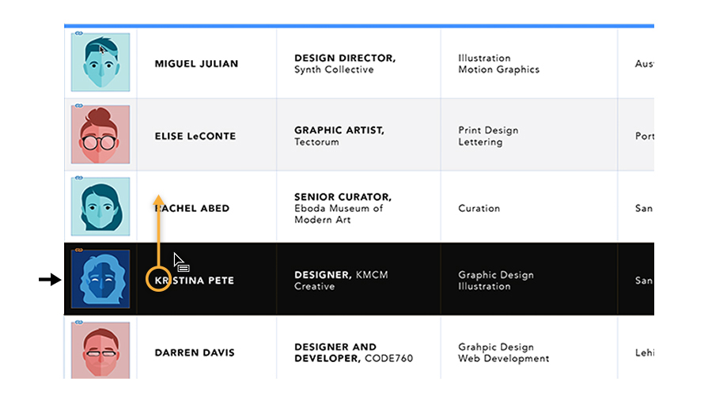Click the link icon on Rachel Abed's avatar
This screenshot has width=712, height=400.
pos(78,177)
